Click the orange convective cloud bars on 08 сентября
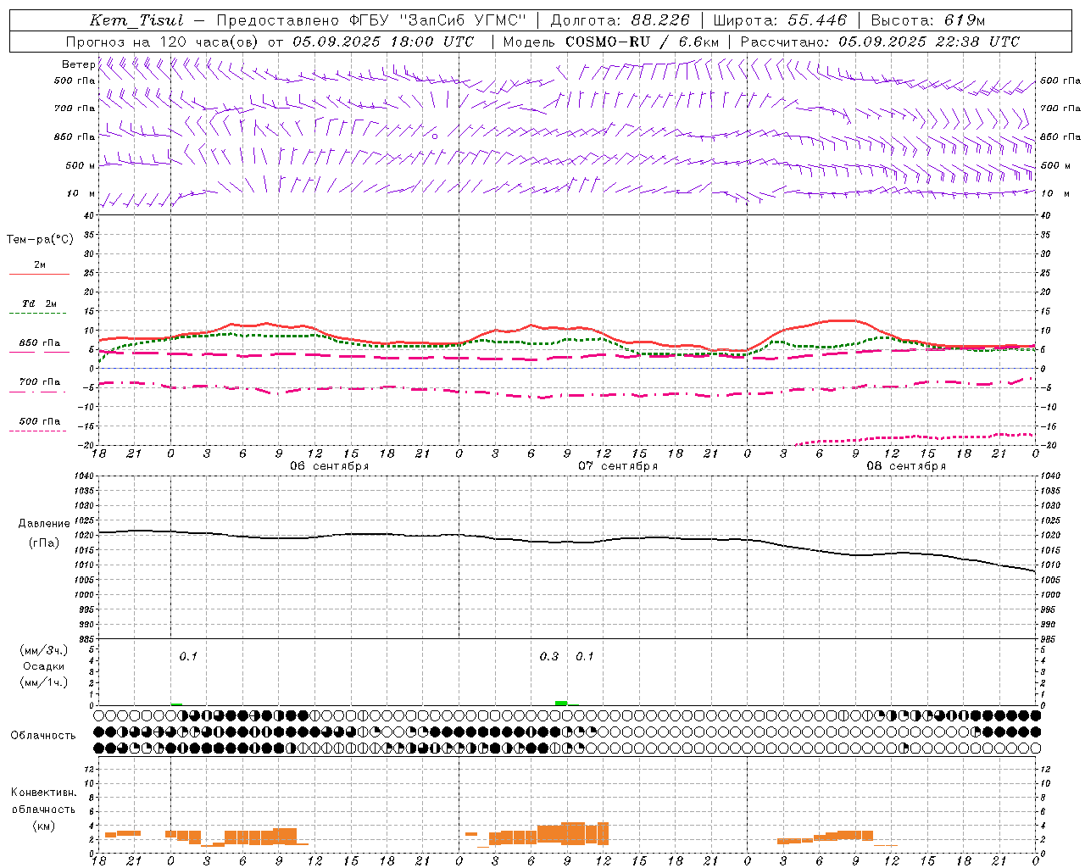This screenshot has height=868, width=1085. [825, 837]
